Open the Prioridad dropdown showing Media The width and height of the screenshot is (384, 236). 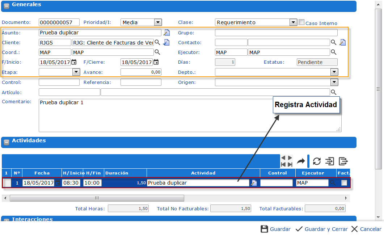click(158, 22)
